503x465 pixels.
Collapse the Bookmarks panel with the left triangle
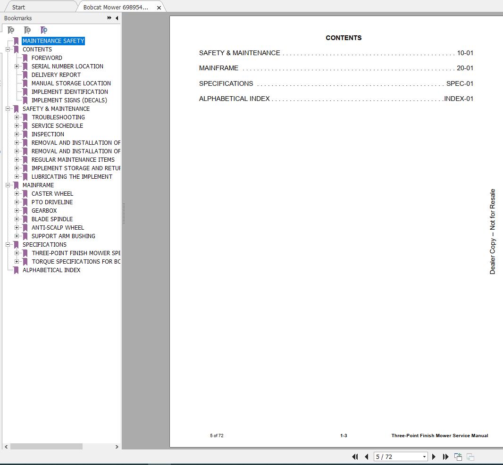pos(117,18)
